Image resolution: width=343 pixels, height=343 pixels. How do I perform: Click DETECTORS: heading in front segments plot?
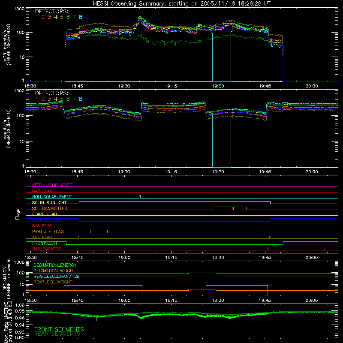[x=52, y=12]
